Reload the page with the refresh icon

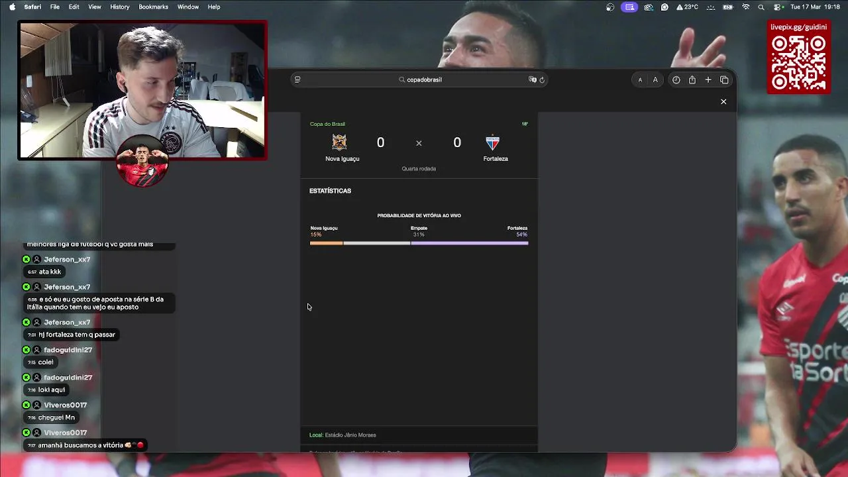pyautogui.click(x=542, y=79)
